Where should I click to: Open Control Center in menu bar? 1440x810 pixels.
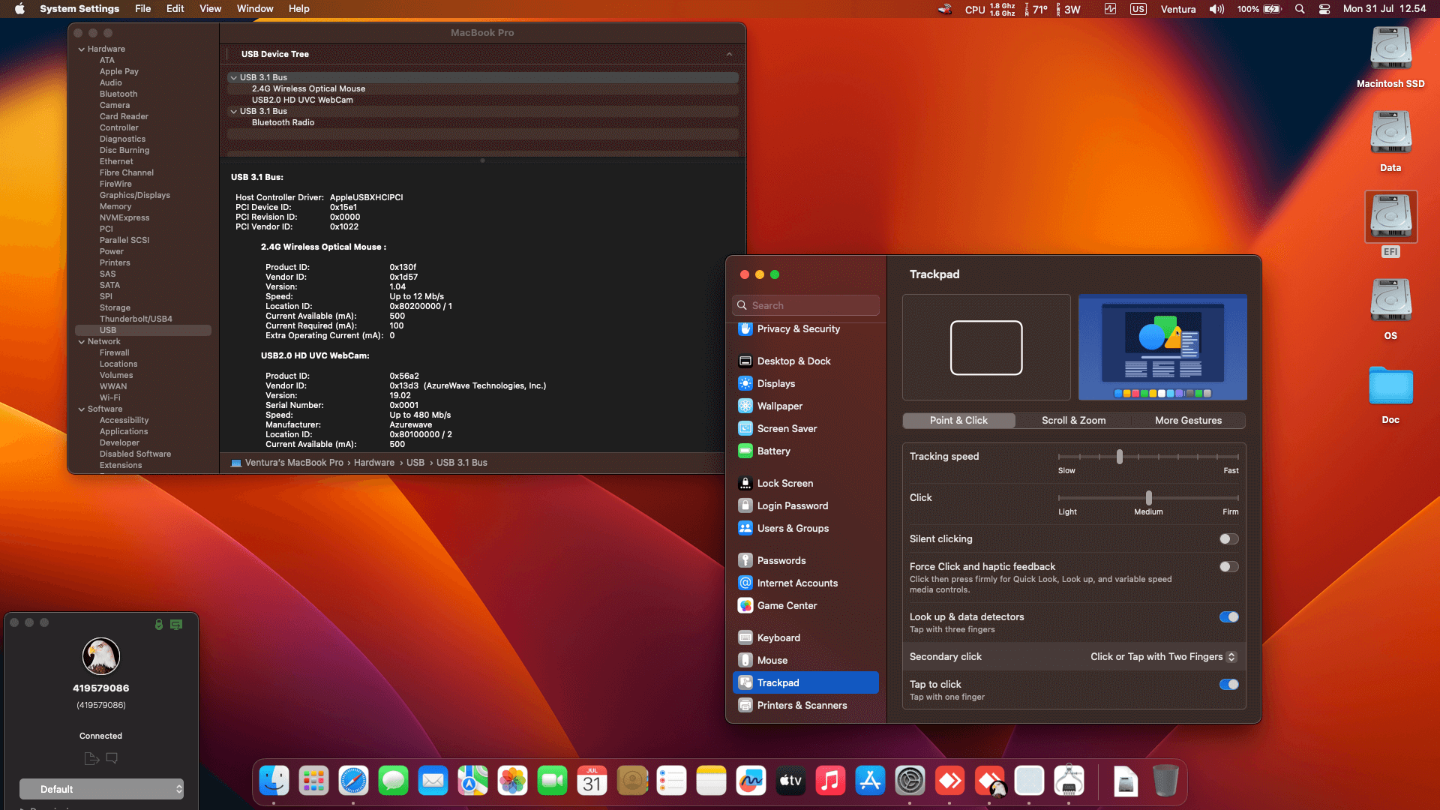(x=1324, y=9)
